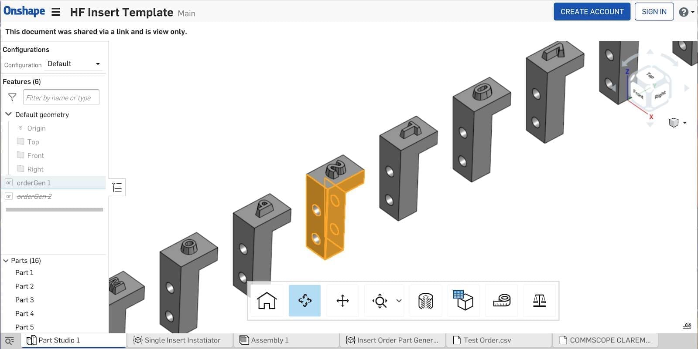Select Part 4 in parts list
Image resolution: width=698 pixels, height=349 pixels.
(24, 313)
